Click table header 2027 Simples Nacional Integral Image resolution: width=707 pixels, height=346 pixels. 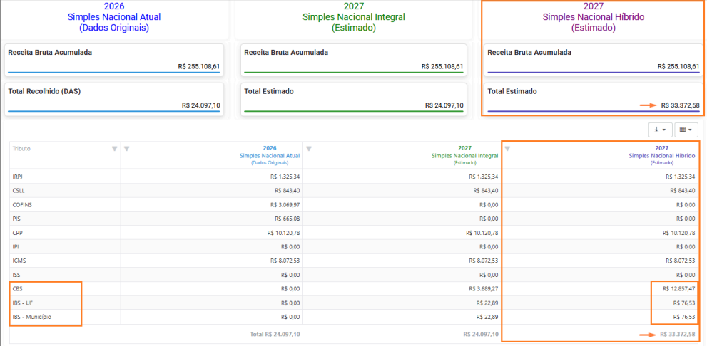464,155
